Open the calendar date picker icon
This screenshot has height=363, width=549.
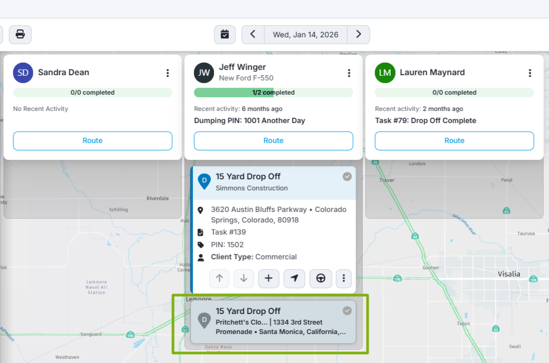click(225, 35)
